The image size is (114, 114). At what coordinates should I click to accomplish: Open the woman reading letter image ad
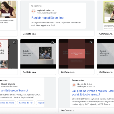8,9
